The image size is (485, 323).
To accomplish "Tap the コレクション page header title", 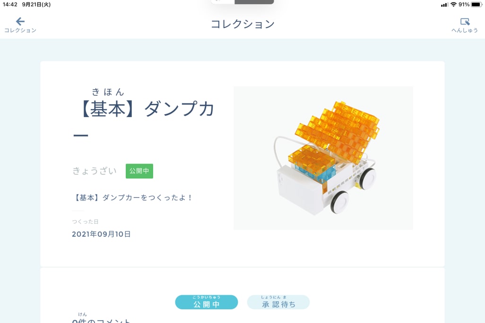I will point(242,24).
